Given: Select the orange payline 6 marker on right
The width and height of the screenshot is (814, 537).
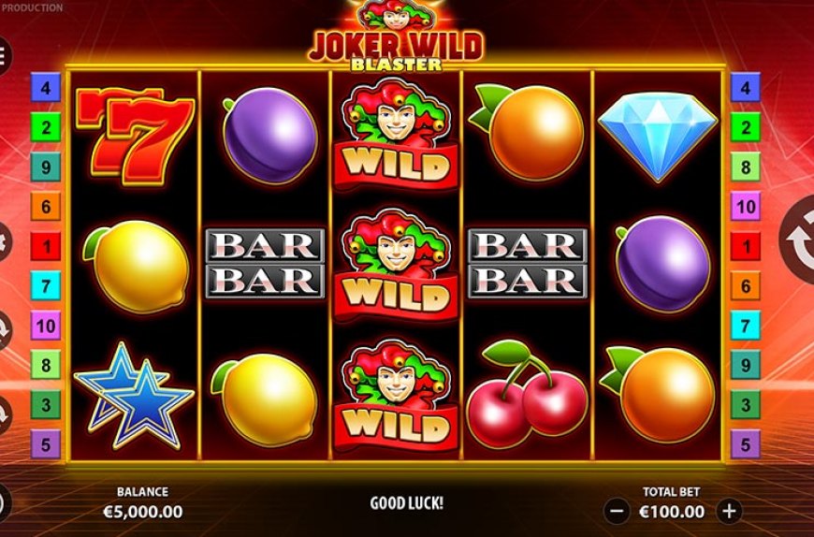Looking at the screenshot, I should (x=746, y=285).
